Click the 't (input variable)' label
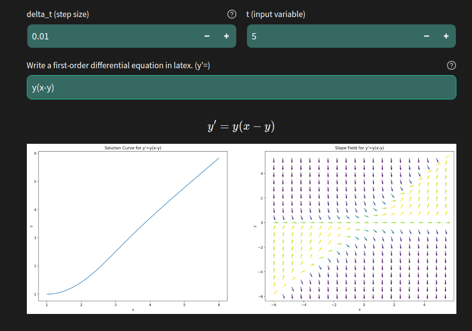This screenshot has height=331, width=472. click(x=276, y=15)
